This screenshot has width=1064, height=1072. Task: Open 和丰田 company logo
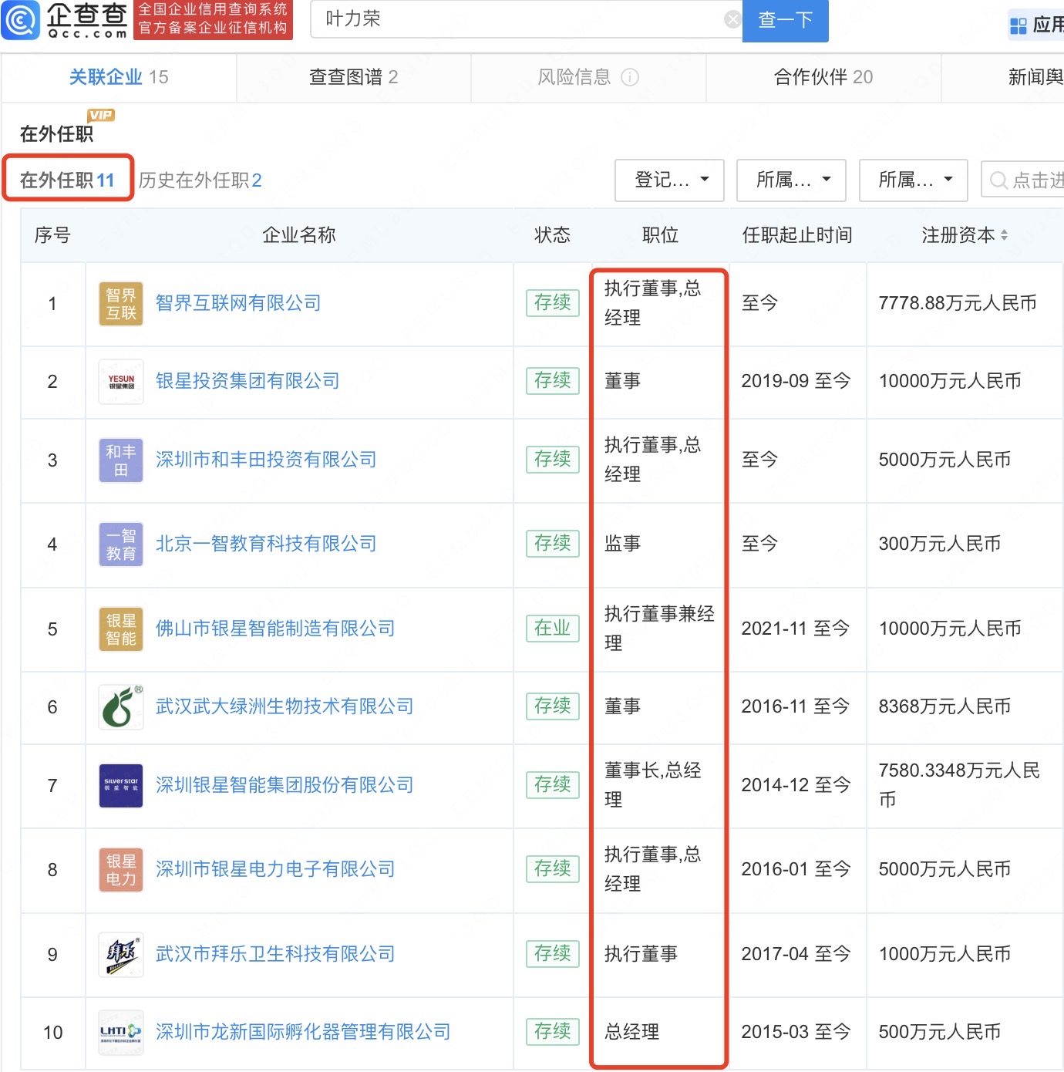click(x=121, y=460)
